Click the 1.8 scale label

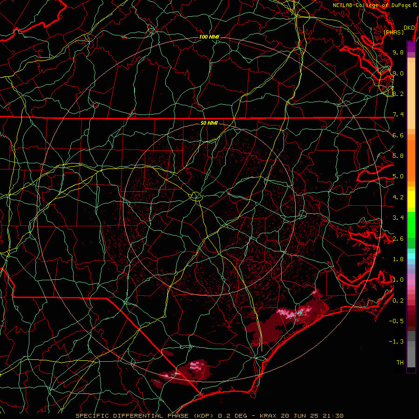point(398,259)
